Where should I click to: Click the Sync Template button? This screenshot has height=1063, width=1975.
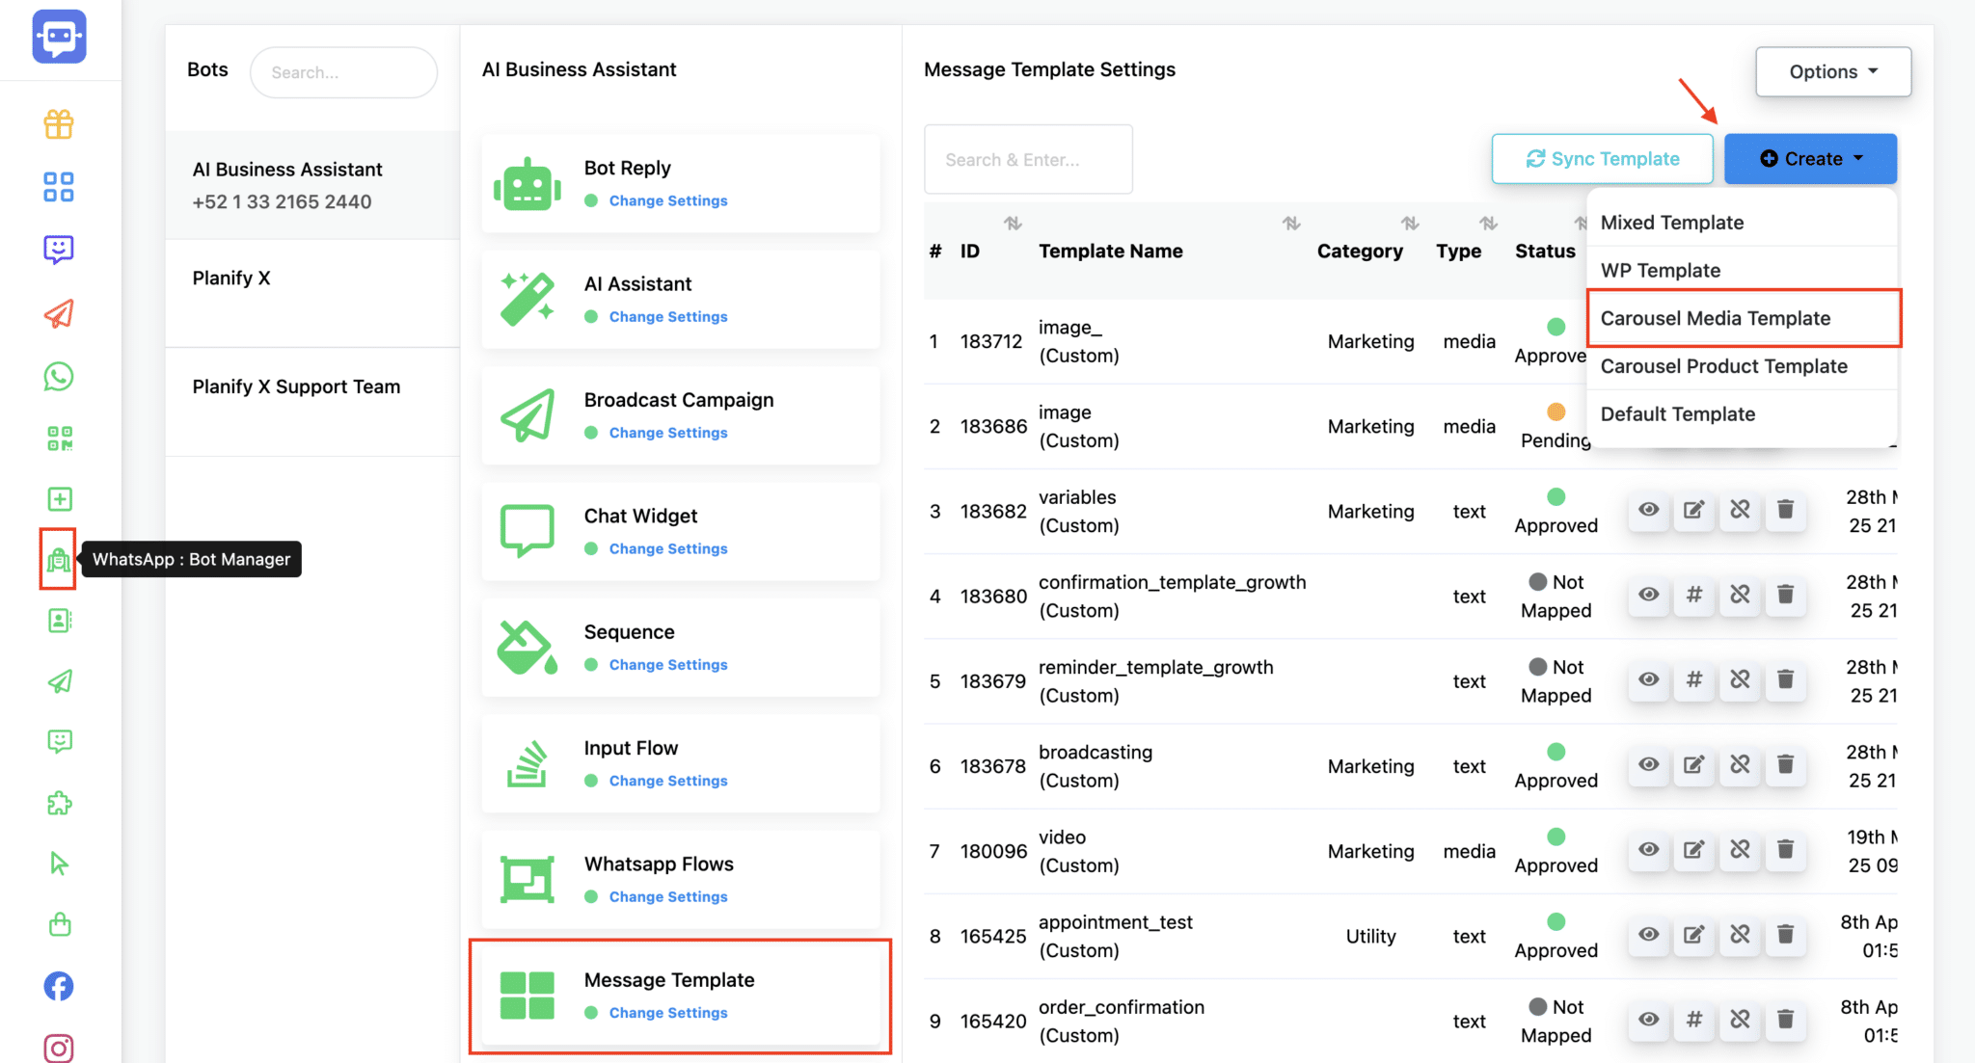tap(1602, 159)
